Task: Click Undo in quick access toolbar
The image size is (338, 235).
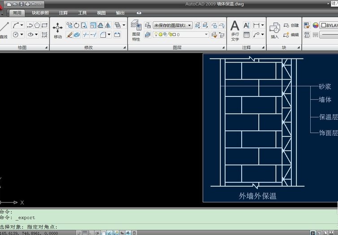Action: 34,4
